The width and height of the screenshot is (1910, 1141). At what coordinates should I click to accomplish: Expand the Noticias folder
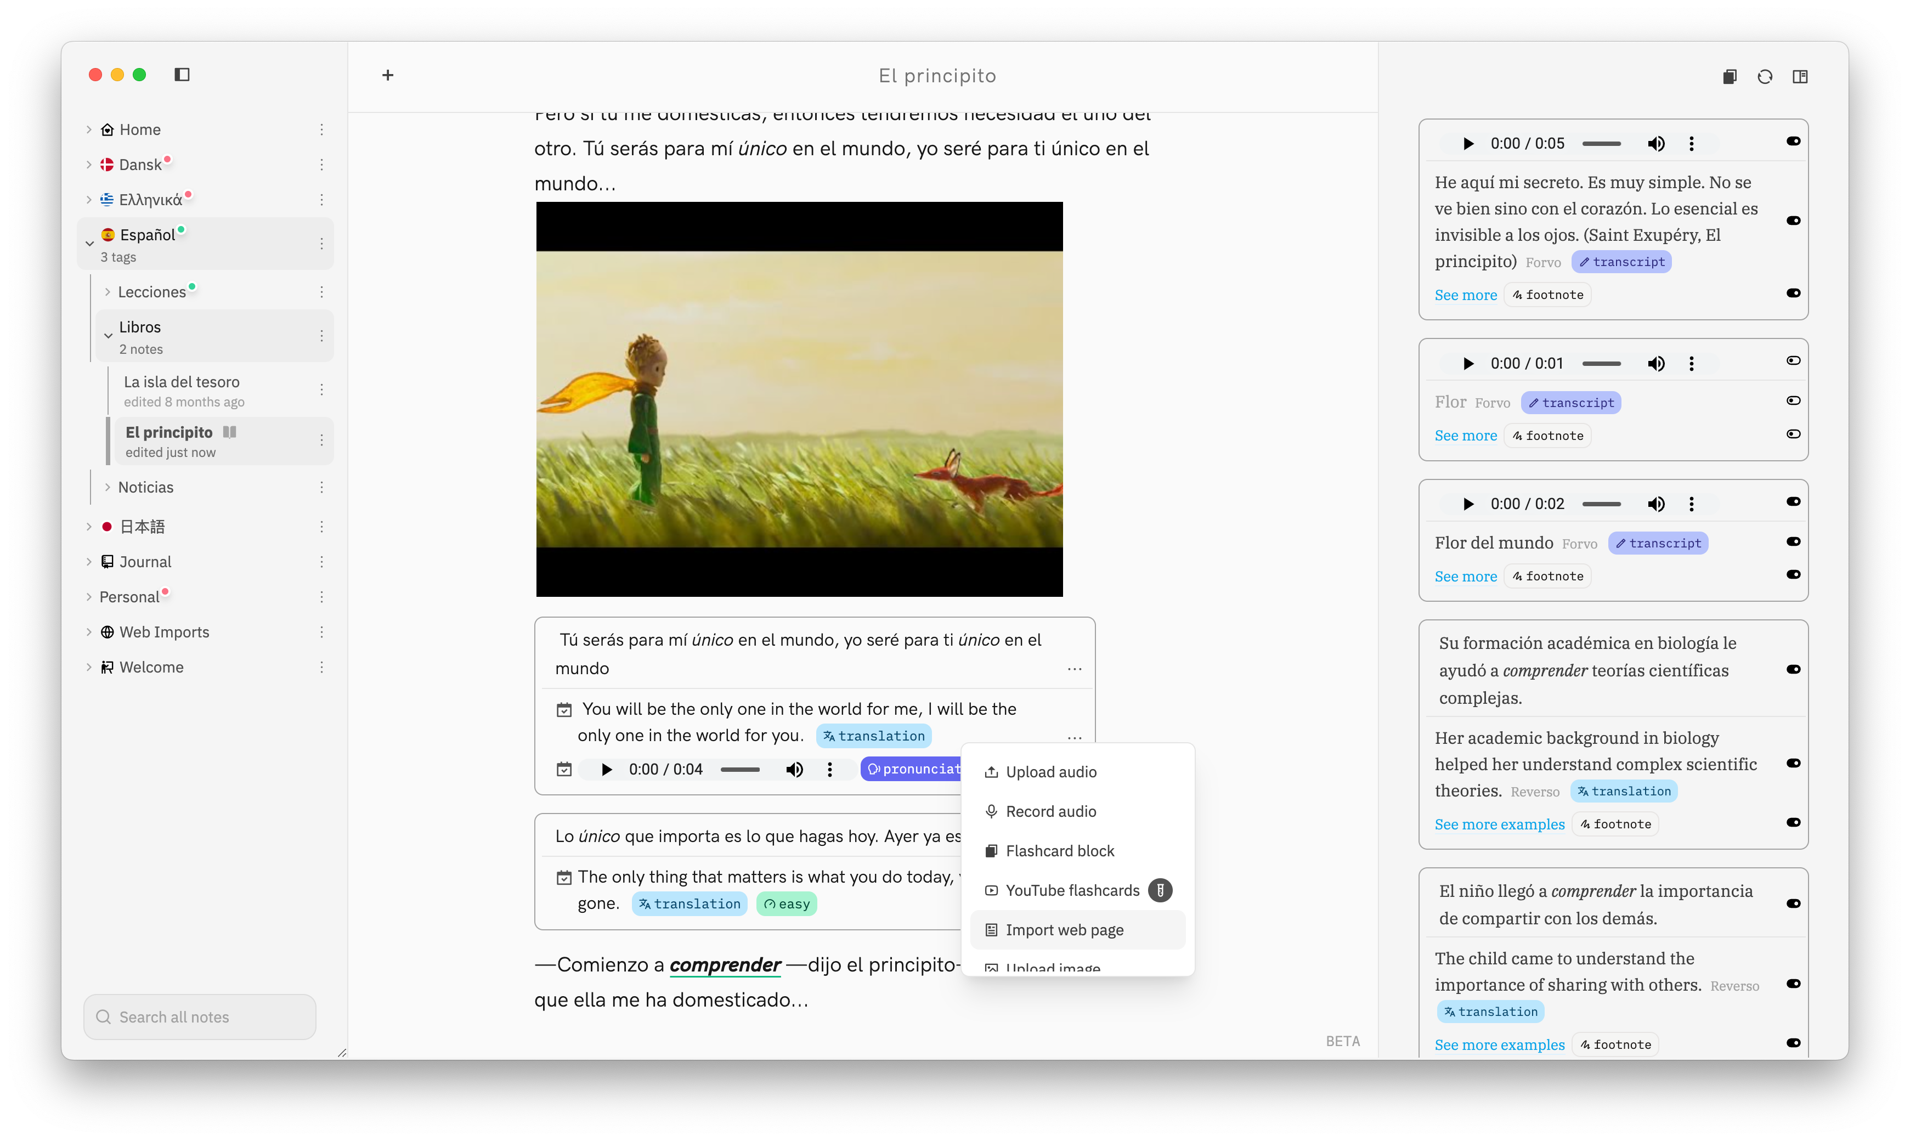coord(108,488)
